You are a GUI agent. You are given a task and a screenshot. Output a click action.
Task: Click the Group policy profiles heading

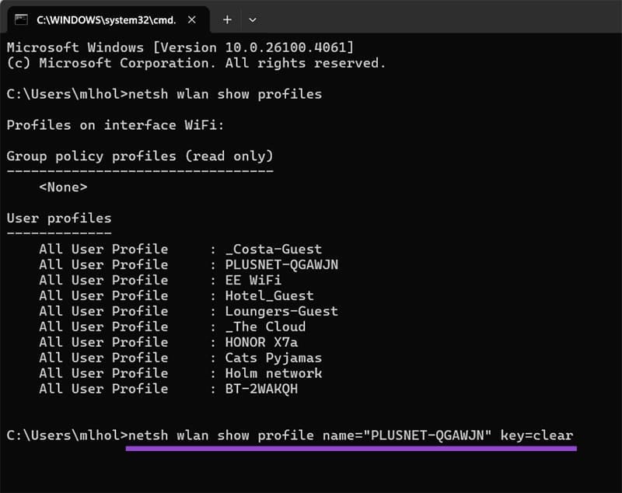(140, 156)
